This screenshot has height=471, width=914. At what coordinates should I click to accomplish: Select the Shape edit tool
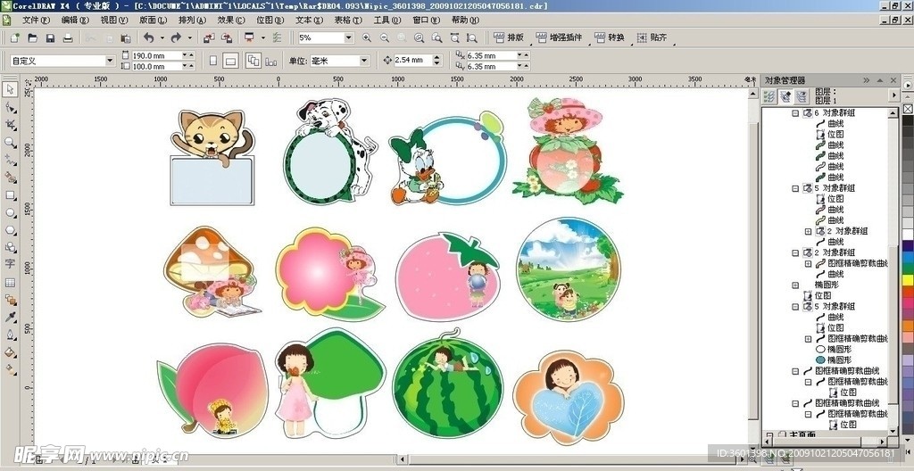click(x=10, y=107)
